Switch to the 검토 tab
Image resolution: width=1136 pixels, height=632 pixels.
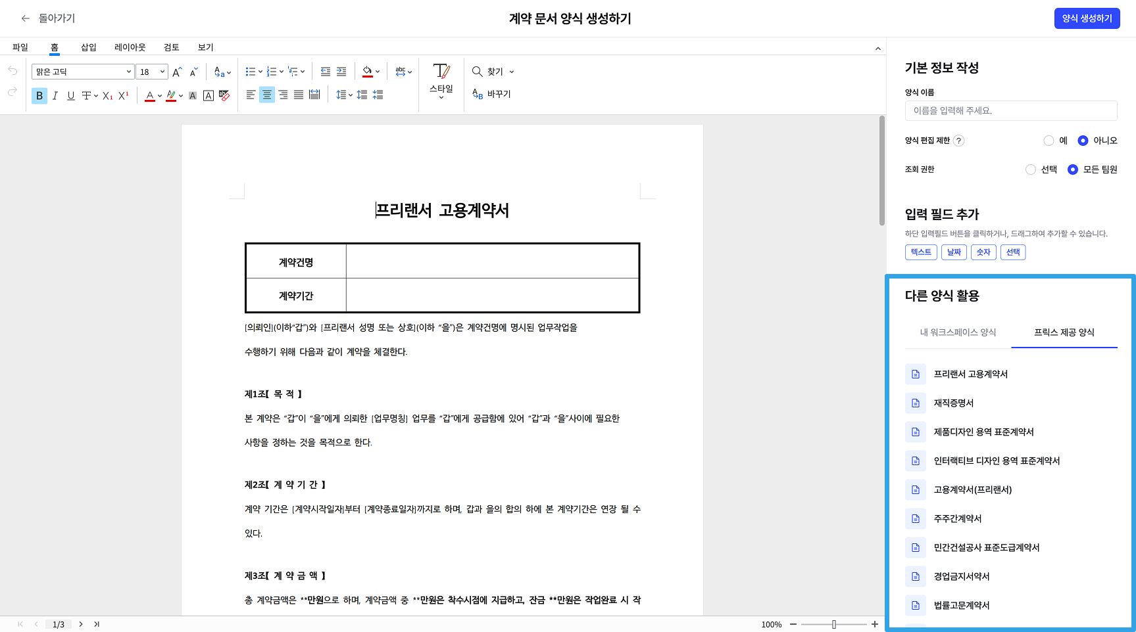click(172, 47)
